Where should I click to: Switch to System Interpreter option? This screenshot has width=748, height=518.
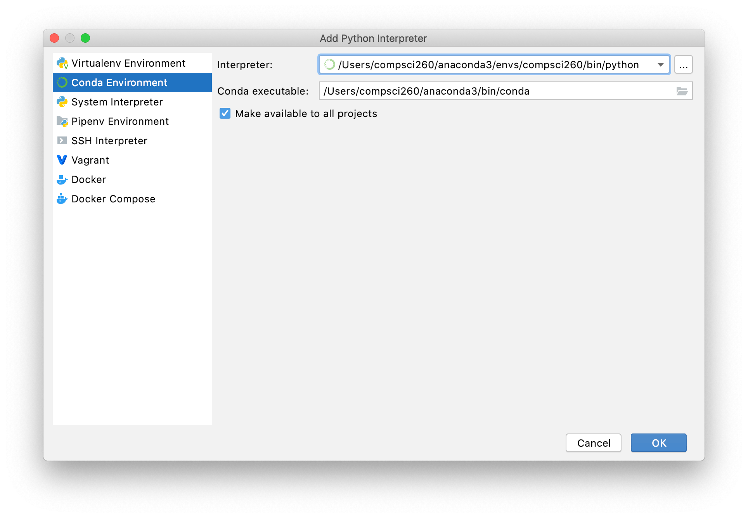tap(117, 102)
